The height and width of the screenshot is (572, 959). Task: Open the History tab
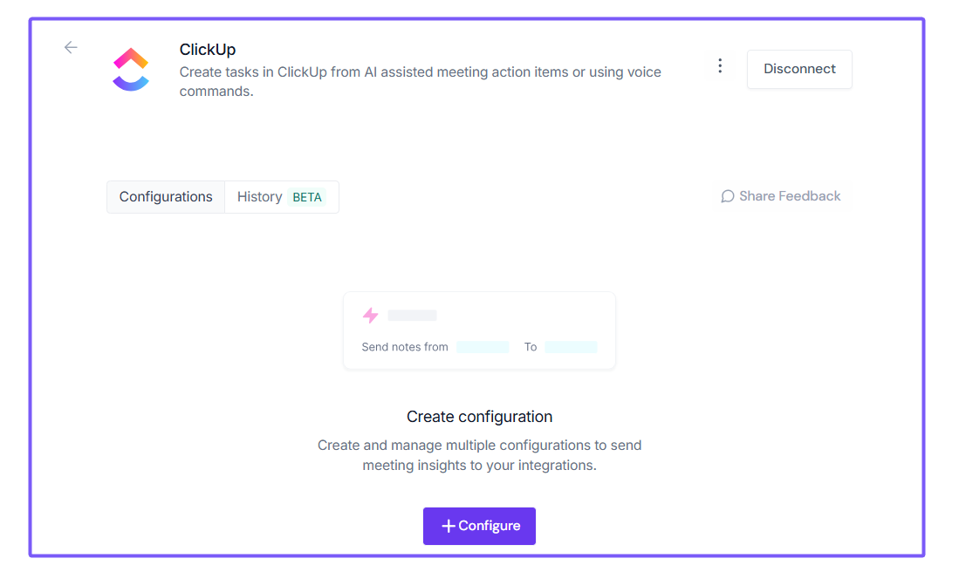coord(259,197)
